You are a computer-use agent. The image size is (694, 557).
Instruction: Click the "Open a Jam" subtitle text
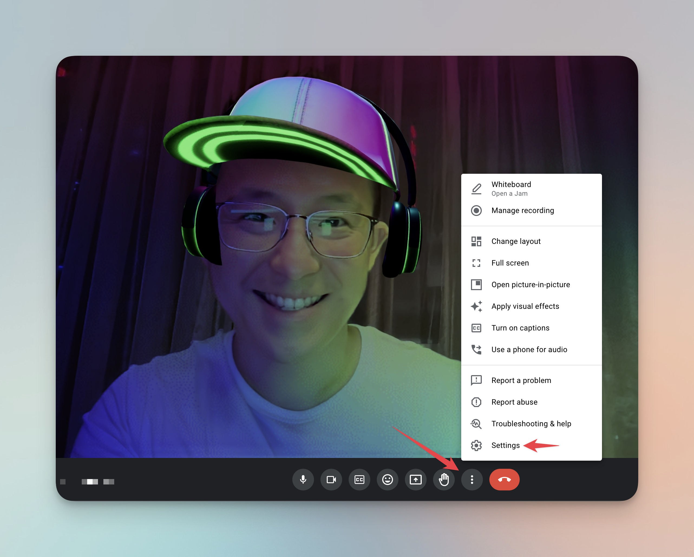(509, 194)
